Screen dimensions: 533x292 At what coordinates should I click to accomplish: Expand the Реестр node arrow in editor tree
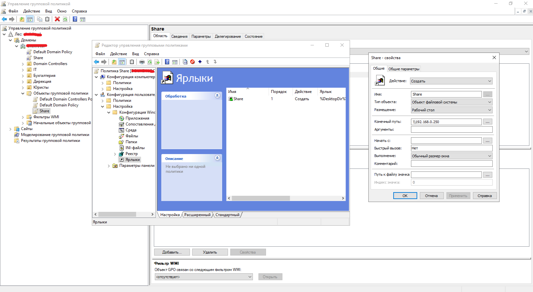click(x=115, y=154)
